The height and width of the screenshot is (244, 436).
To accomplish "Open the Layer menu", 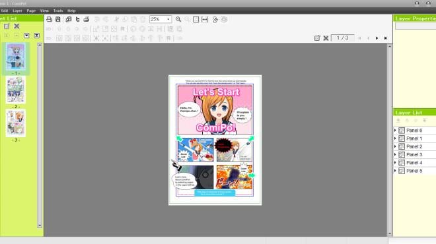I will (x=17, y=11).
